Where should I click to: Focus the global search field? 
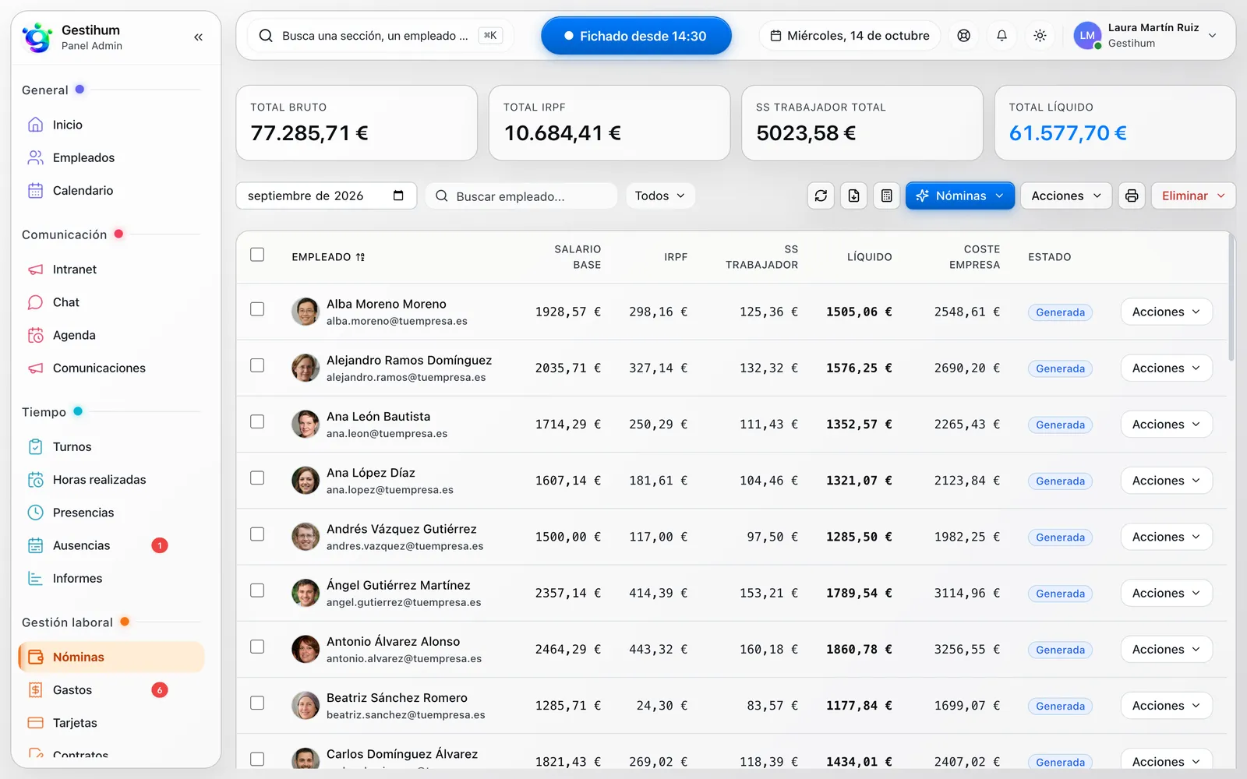tap(380, 36)
